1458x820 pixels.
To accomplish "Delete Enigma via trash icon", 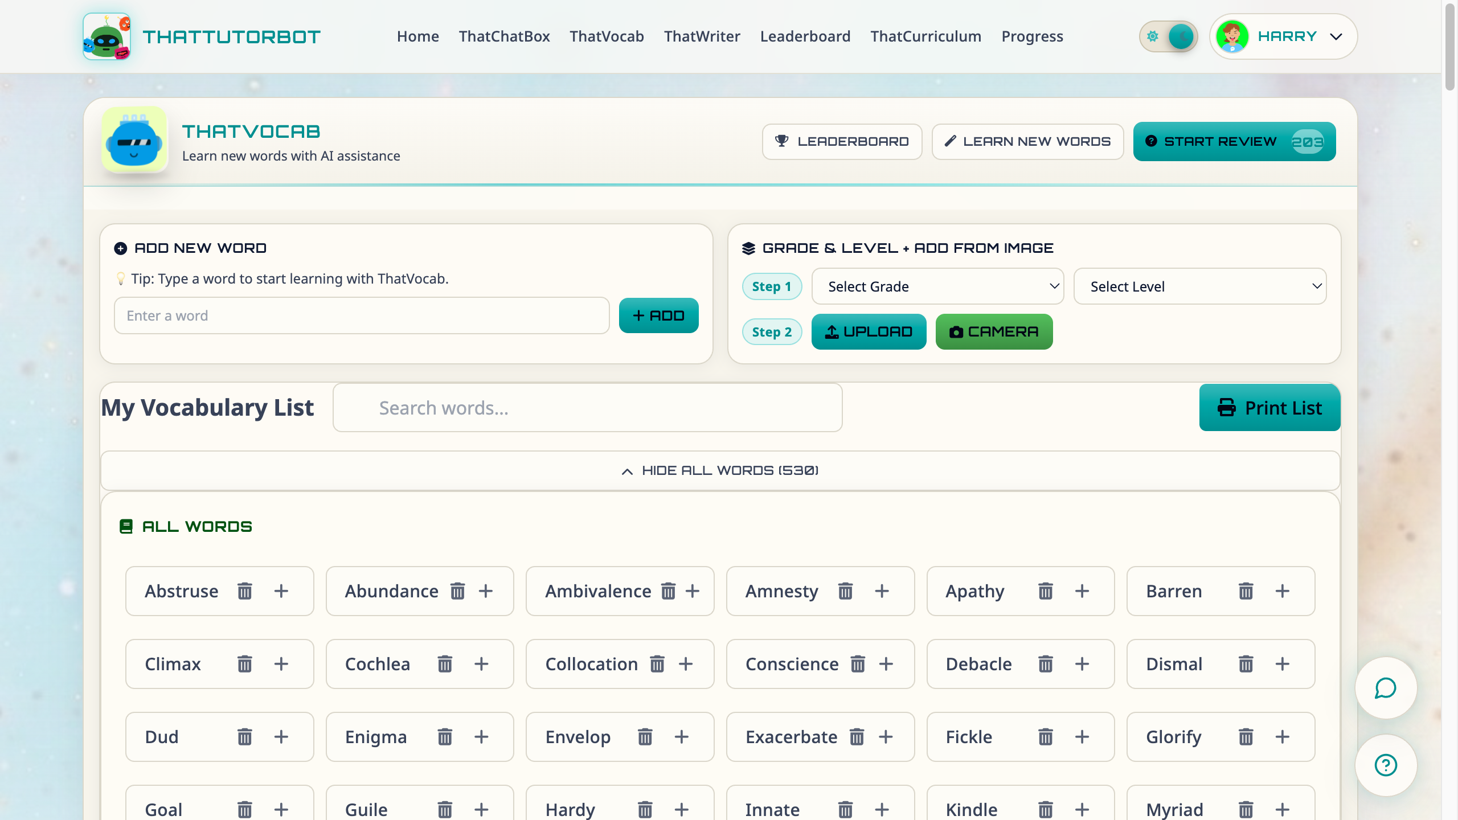I will click(x=445, y=737).
